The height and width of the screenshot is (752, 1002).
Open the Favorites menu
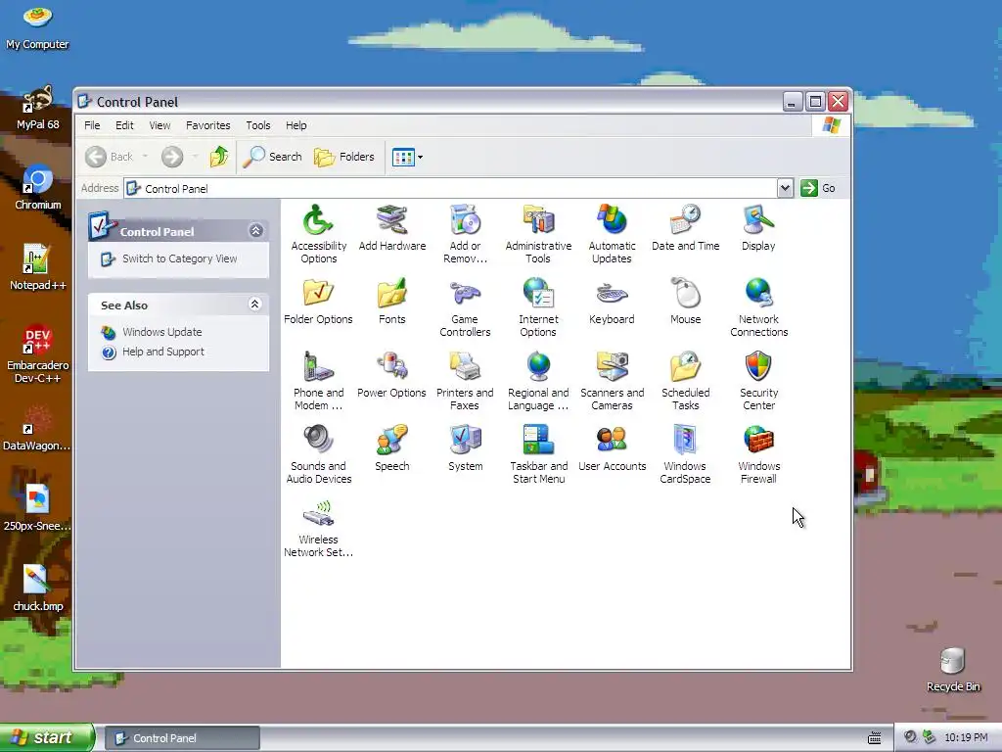208,125
